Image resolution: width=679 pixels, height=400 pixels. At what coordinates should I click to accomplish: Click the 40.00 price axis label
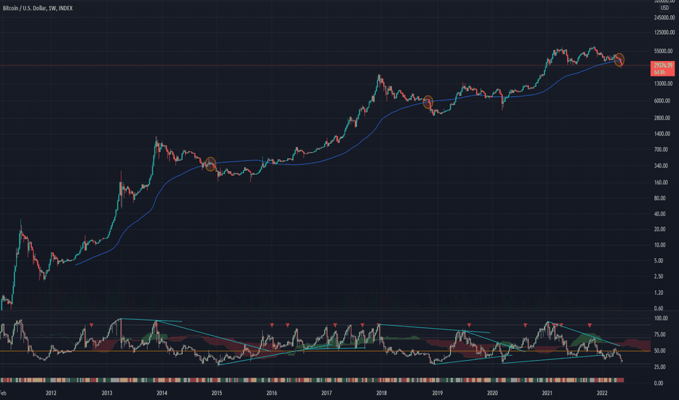click(x=660, y=214)
